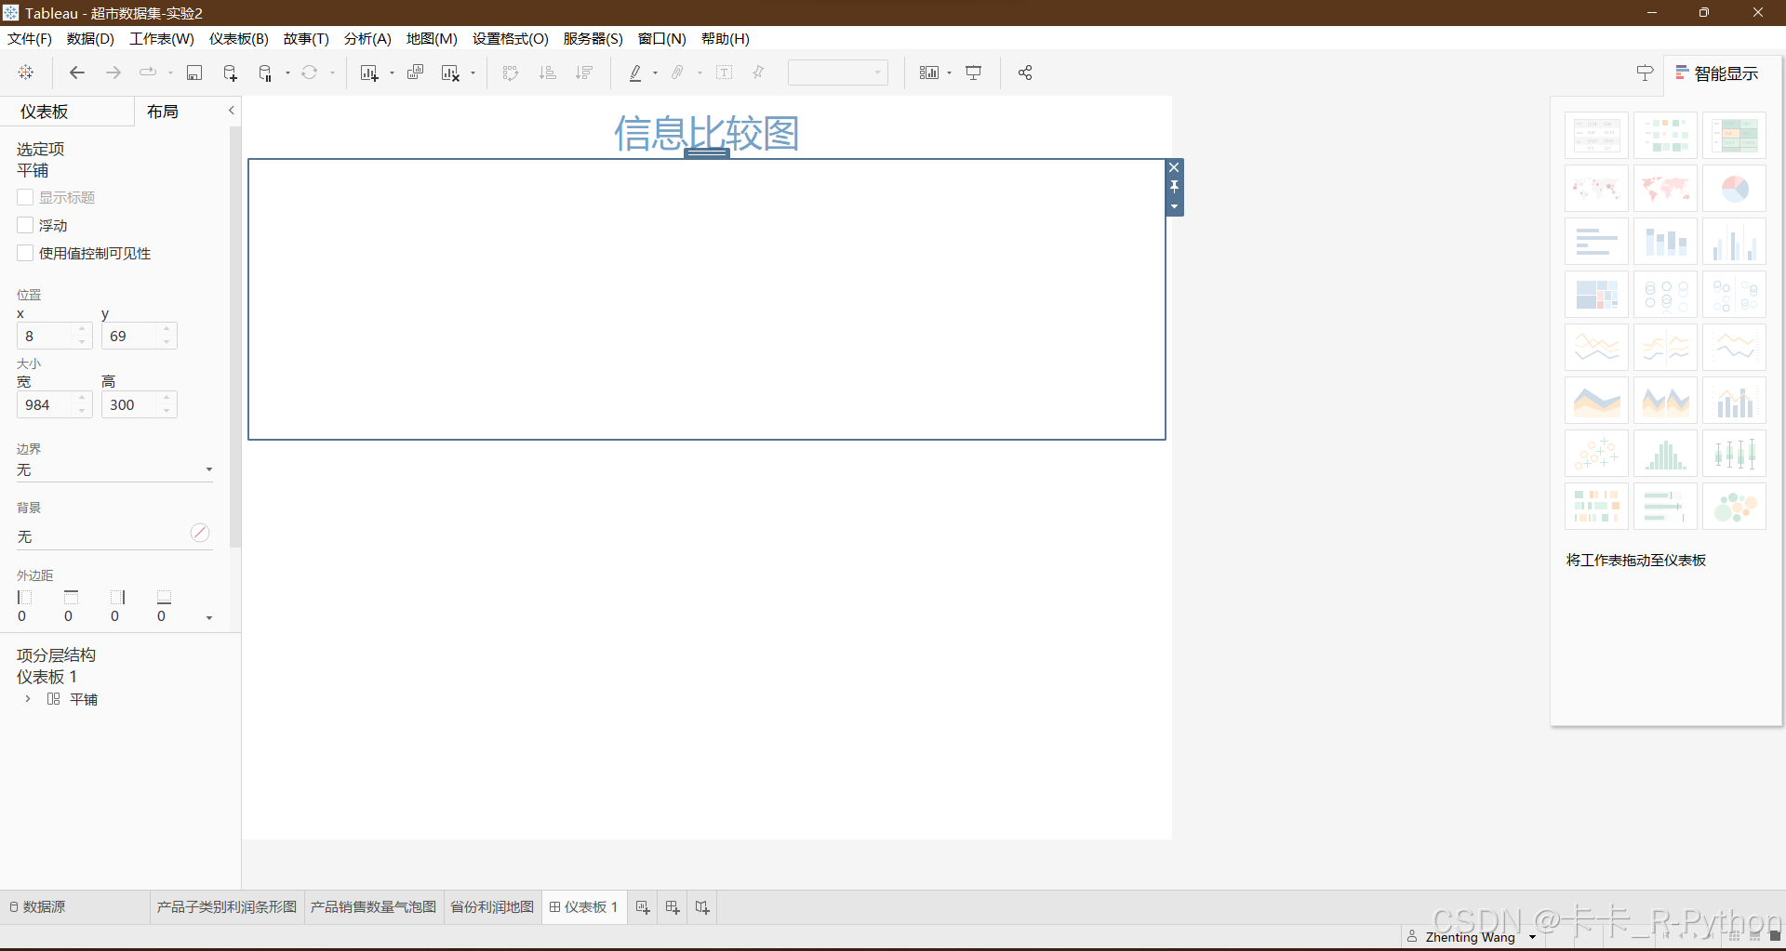This screenshot has height=951, width=1786.
Task: Click the Redo forward arrow
Action: click(x=113, y=73)
